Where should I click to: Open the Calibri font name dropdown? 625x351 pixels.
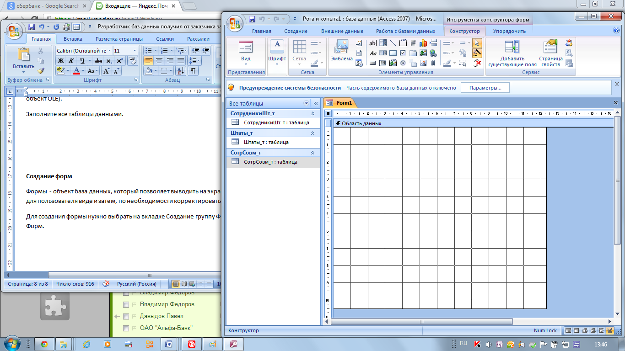pyautogui.click(x=109, y=51)
